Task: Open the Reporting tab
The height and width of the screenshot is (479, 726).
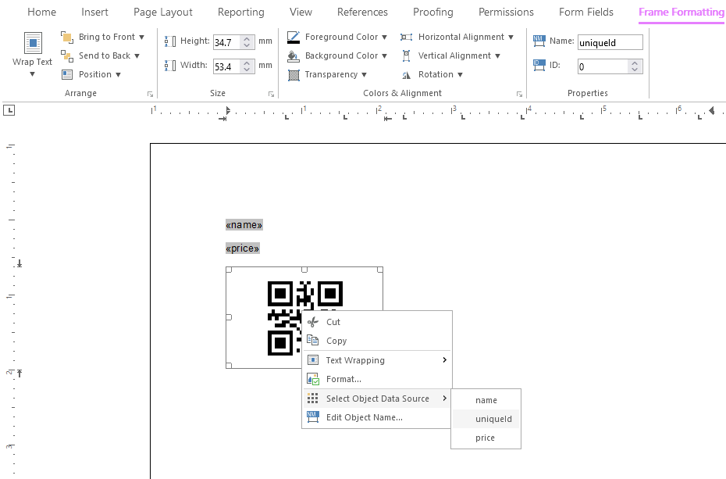Action: (x=240, y=12)
